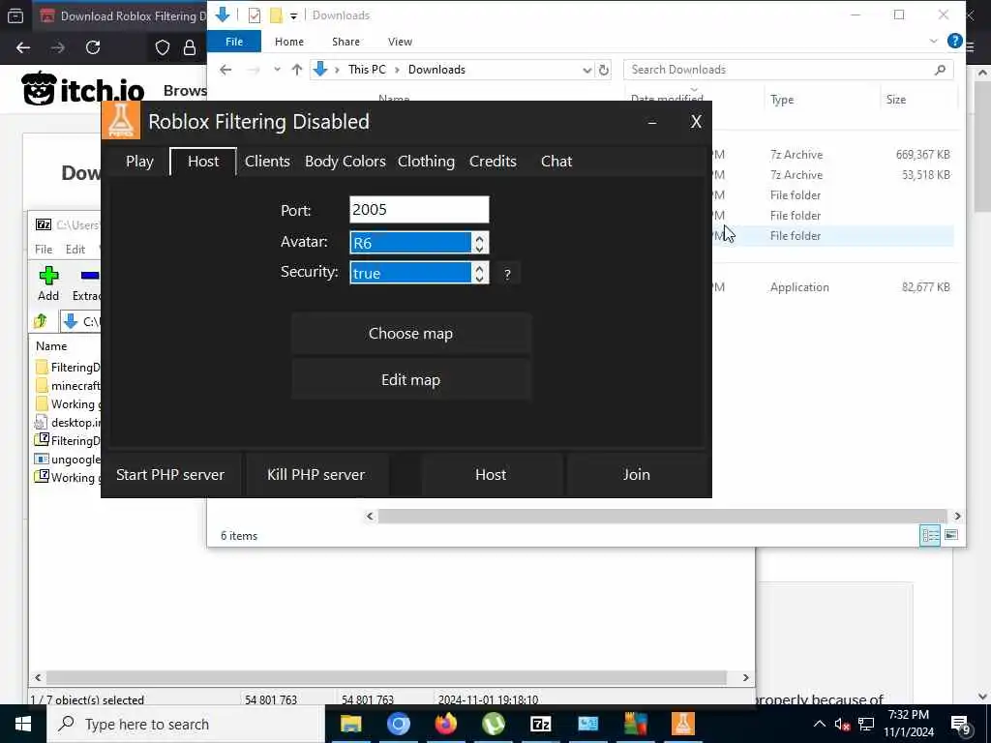Screen dimensions: 991x743
Task: Click the Kill PHP server button
Action: point(316,474)
